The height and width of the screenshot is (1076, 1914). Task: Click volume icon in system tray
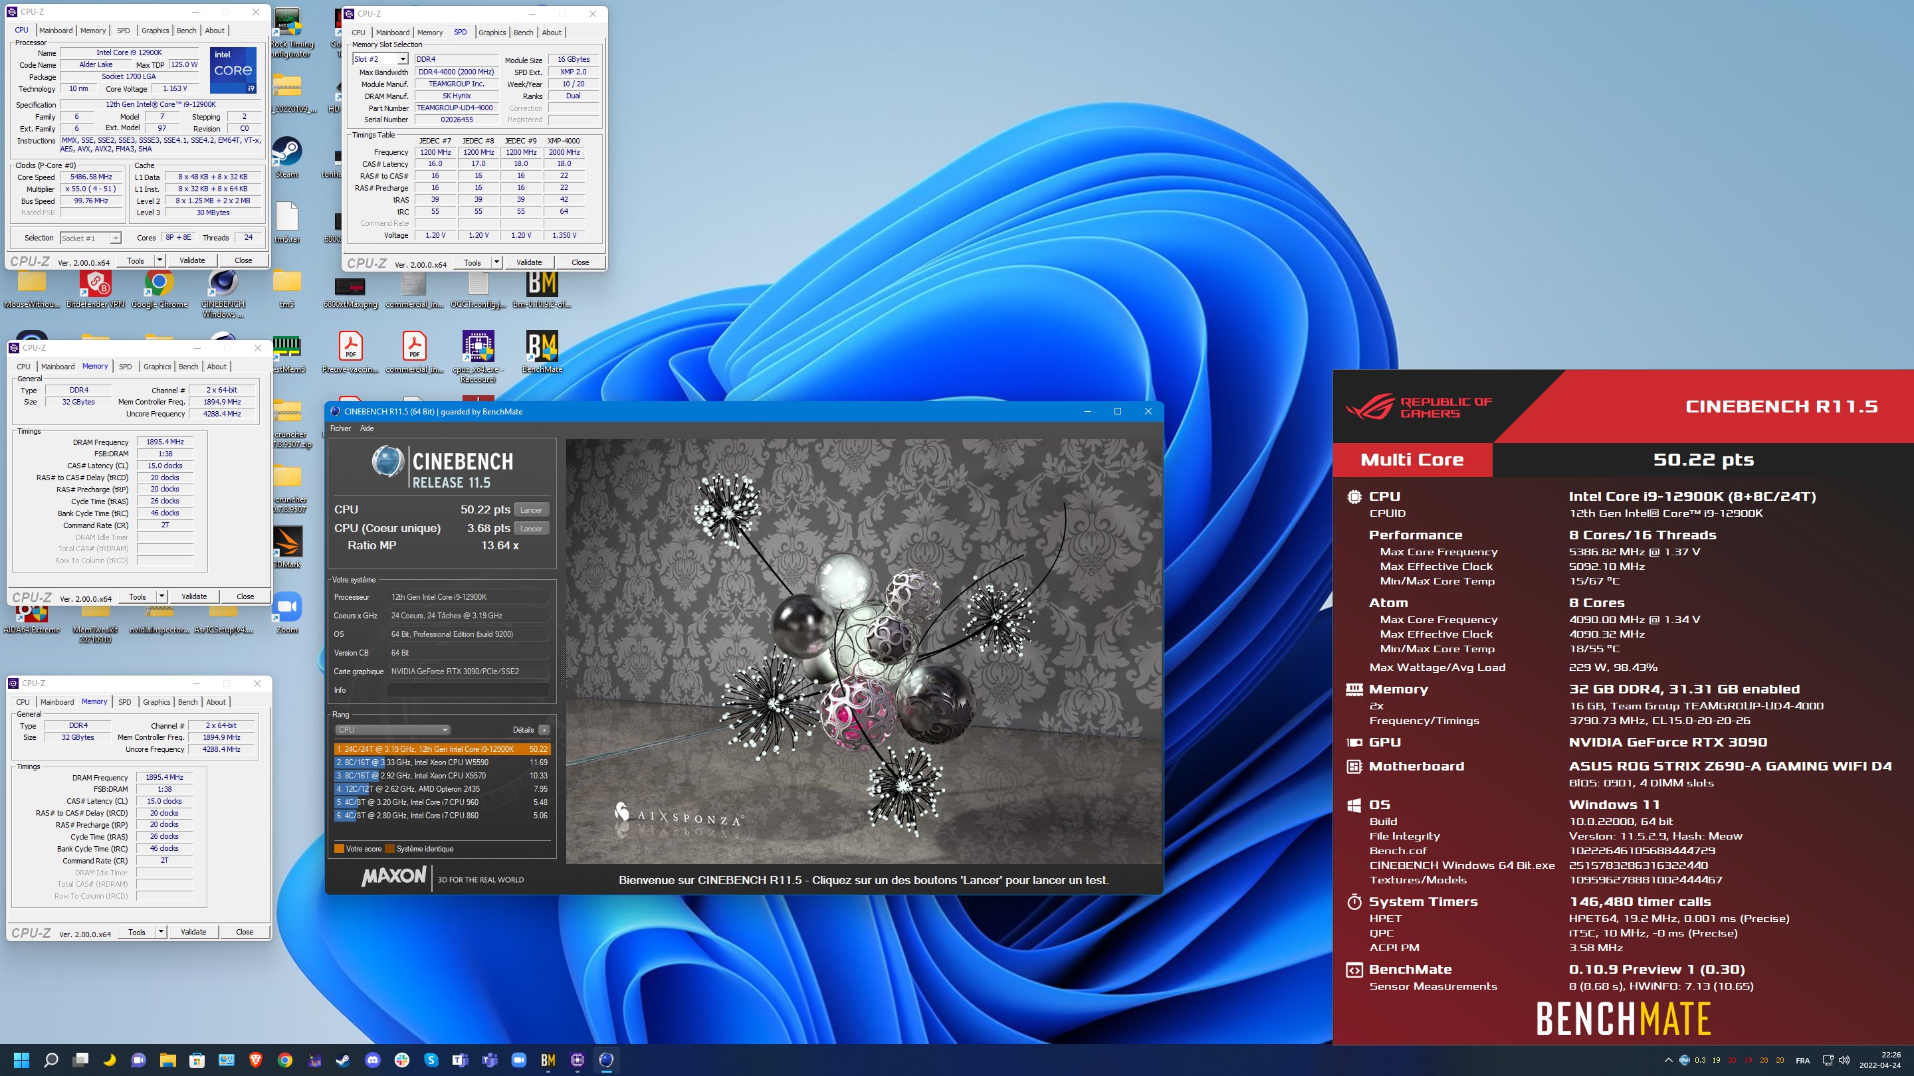click(1844, 1061)
